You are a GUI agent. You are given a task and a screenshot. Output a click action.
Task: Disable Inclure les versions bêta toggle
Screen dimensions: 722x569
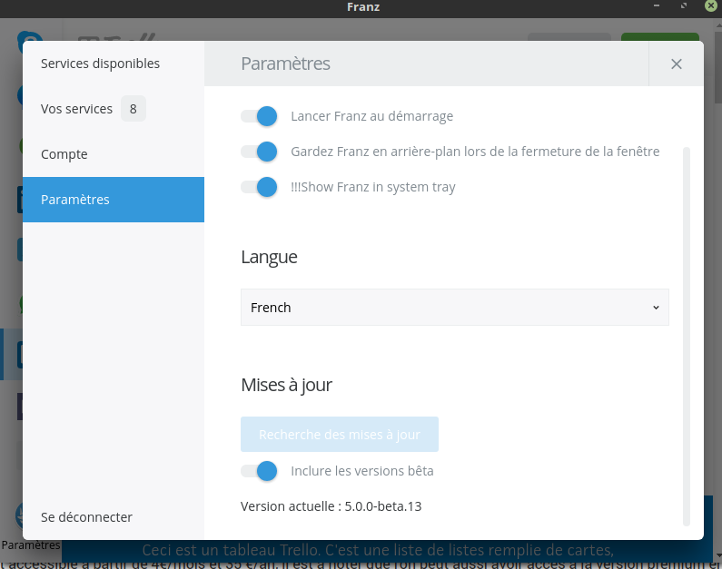point(259,471)
